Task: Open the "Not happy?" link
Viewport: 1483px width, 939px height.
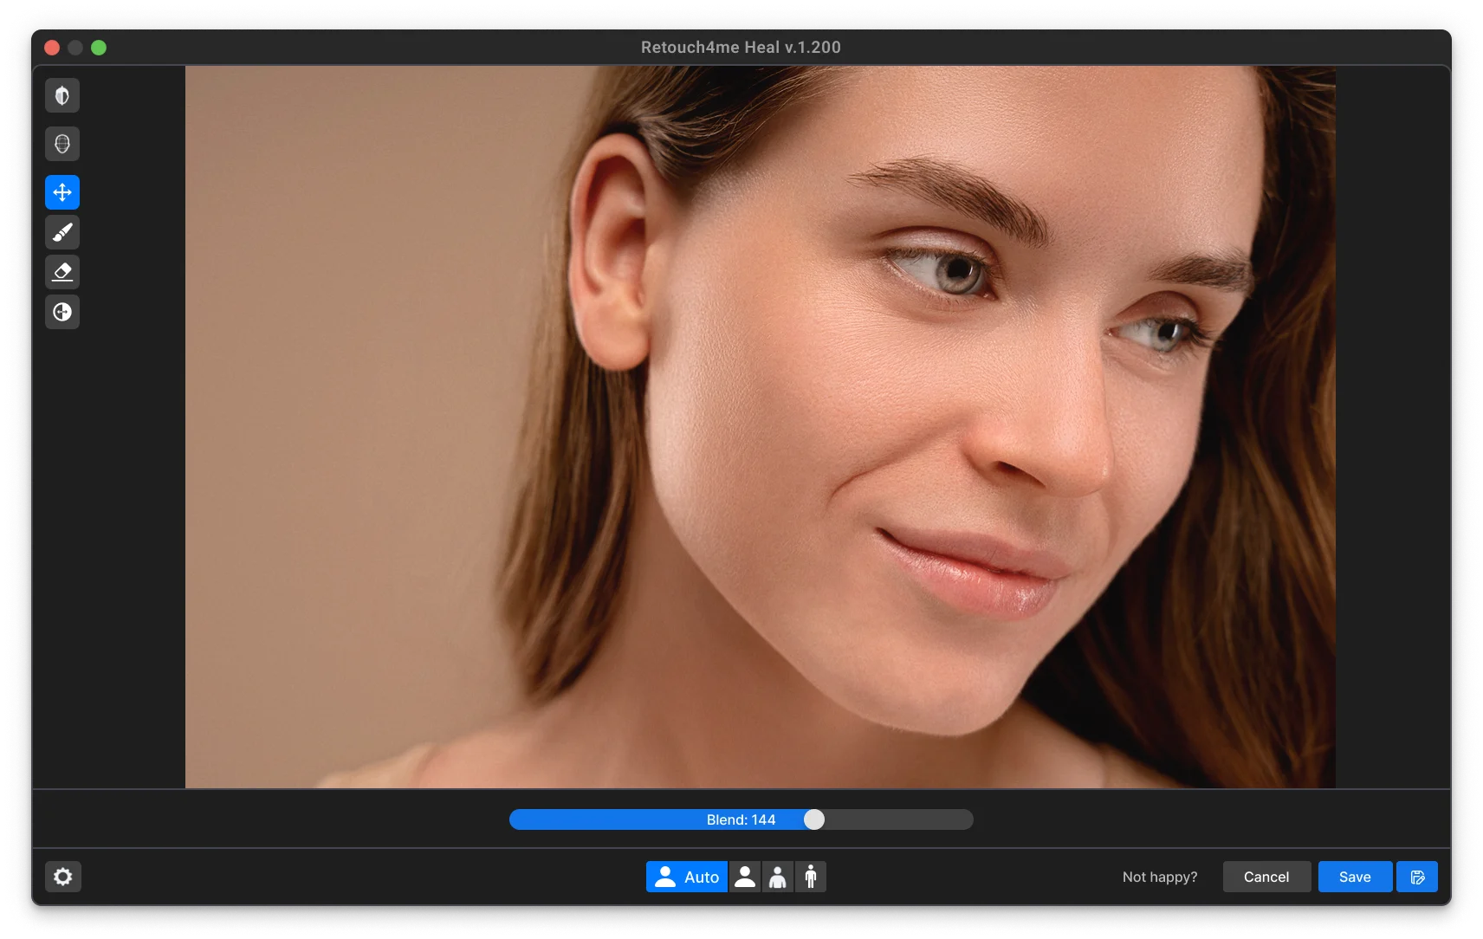Action: click(x=1160, y=876)
